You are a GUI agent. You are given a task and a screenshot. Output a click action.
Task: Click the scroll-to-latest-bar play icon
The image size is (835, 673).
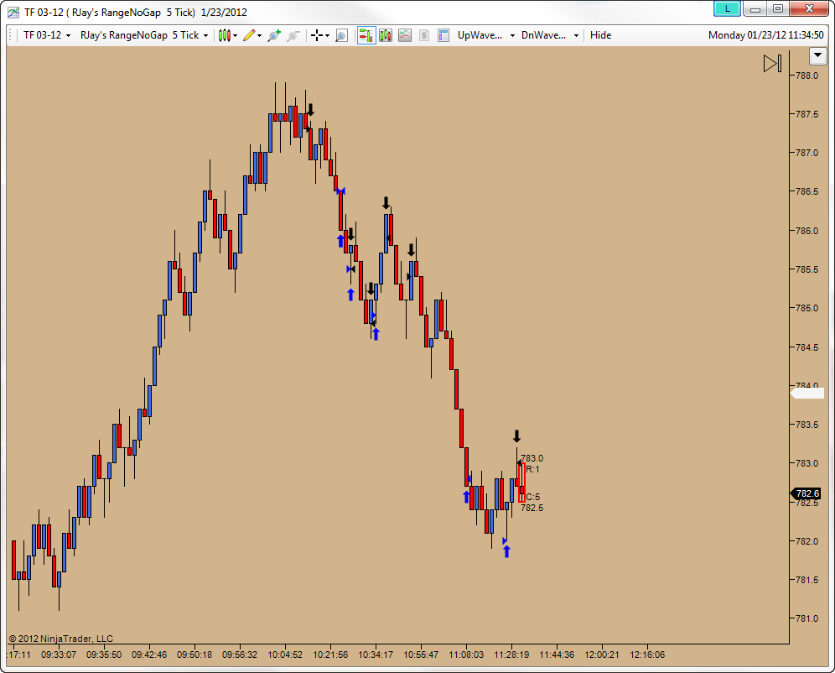772,64
